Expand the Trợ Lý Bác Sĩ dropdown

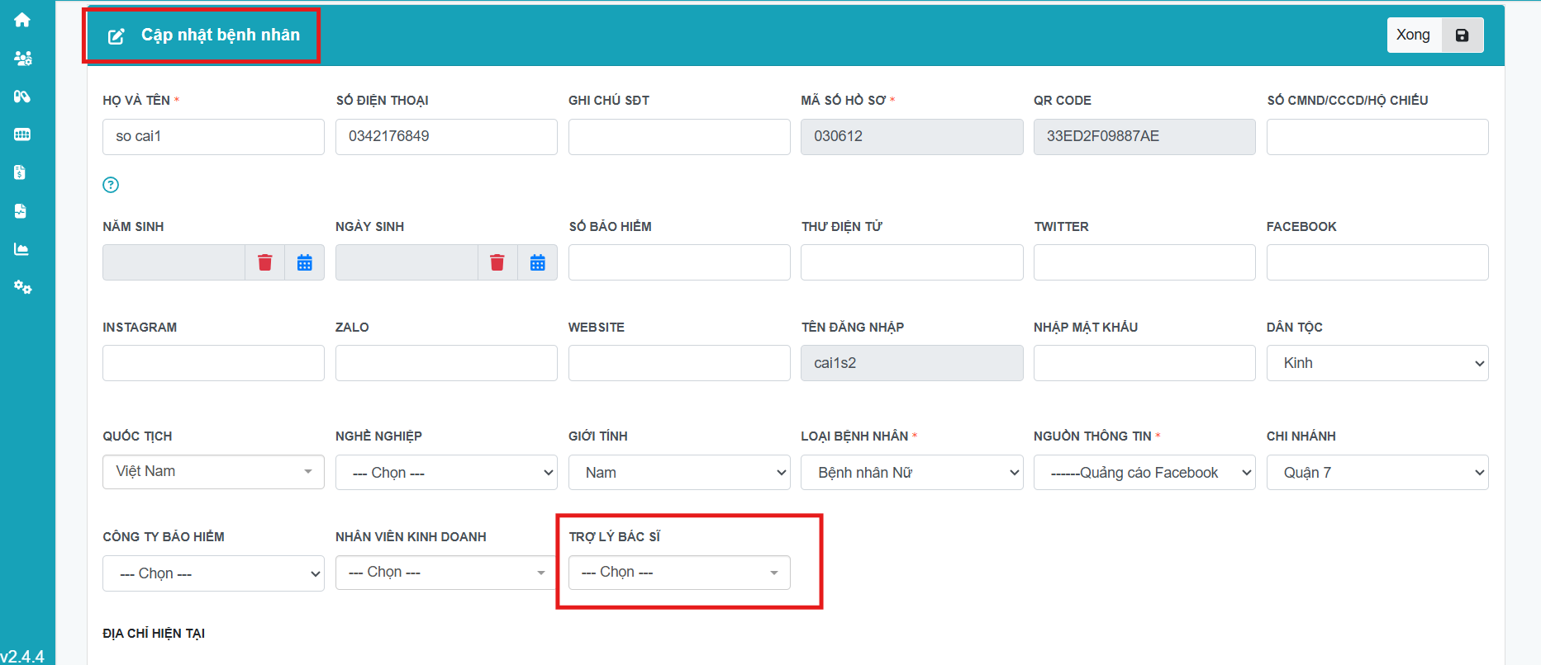click(x=679, y=573)
